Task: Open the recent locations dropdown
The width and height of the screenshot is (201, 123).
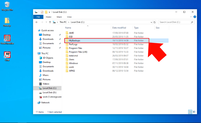Action: (x=46, y=22)
